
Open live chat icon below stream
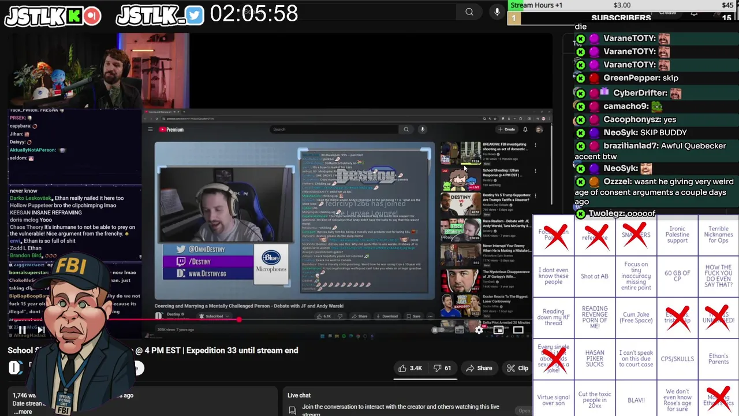click(293, 410)
